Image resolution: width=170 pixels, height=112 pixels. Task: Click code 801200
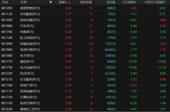pos(7,8)
